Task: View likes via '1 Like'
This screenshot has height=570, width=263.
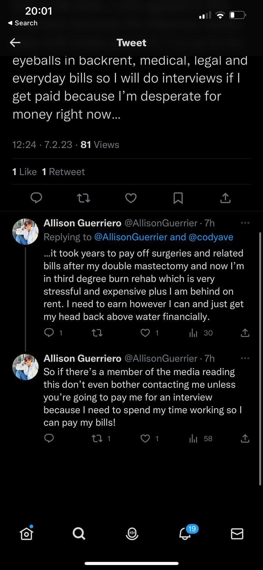Action: click(x=25, y=172)
